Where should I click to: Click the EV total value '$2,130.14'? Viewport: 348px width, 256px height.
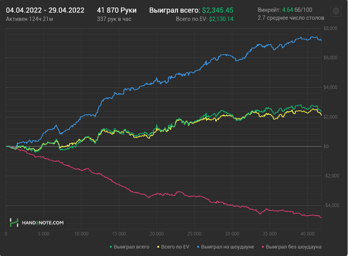pyautogui.click(x=221, y=19)
